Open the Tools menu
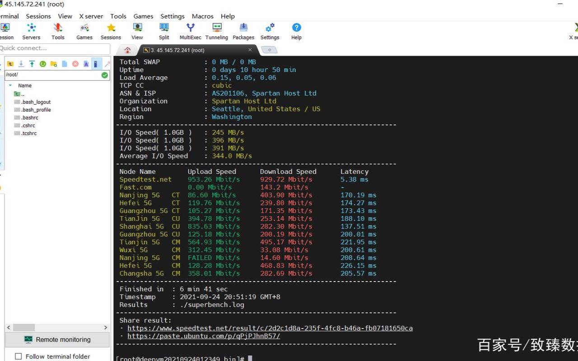The image size is (578, 361). 118,16
